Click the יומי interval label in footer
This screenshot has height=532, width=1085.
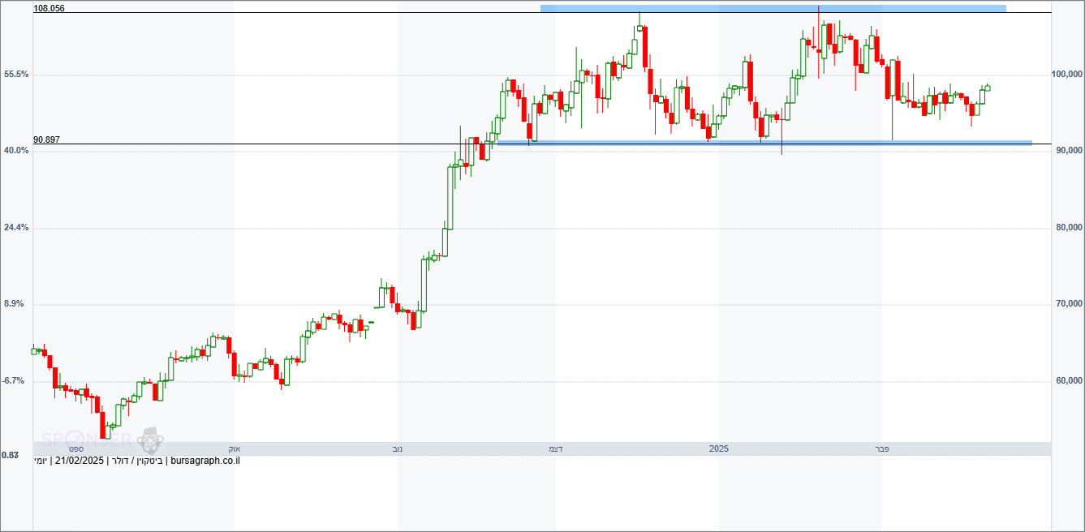coord(40,461)
